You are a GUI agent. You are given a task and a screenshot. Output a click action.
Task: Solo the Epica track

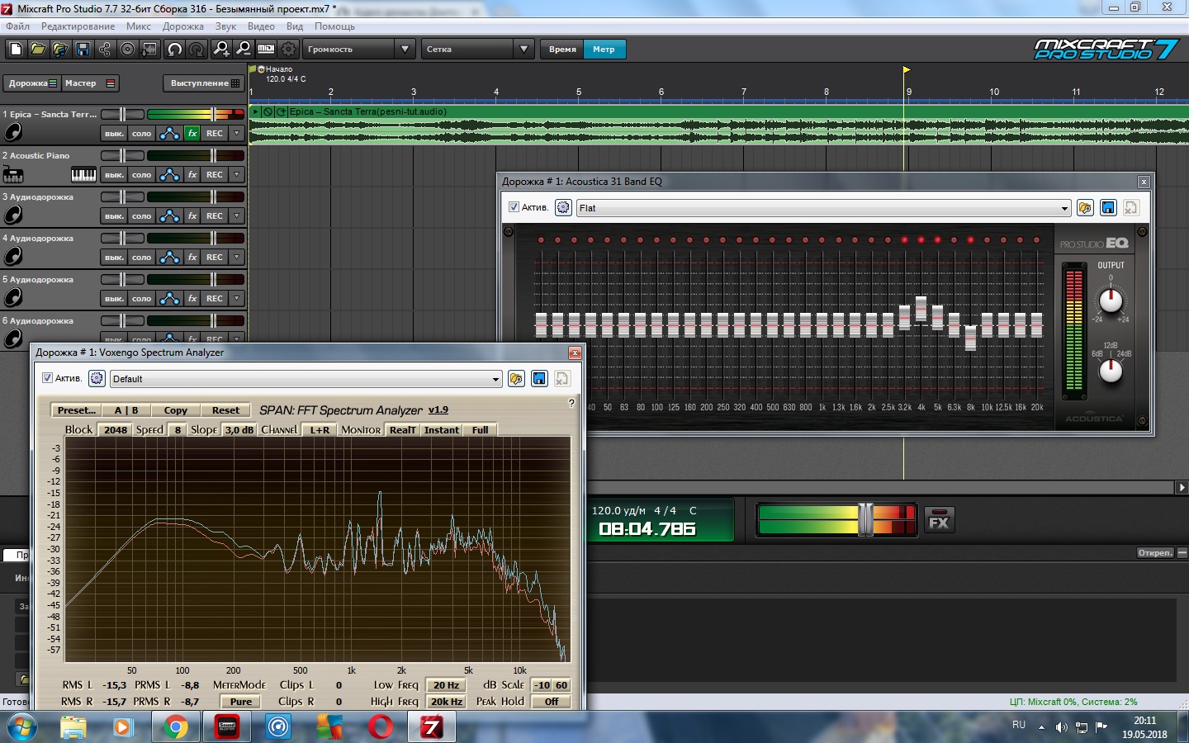pyautogui.click(x=142, y=133)
